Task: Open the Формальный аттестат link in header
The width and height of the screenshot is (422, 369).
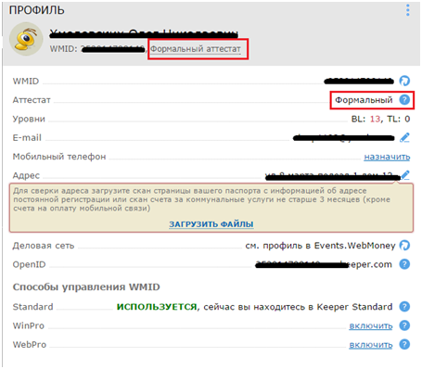Action: tap(196, 49)
